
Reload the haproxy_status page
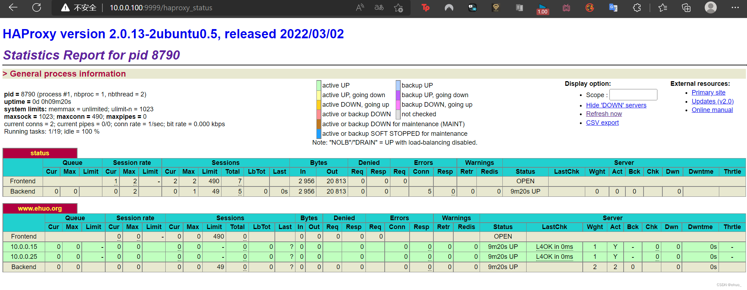click(x=37, y=7)
